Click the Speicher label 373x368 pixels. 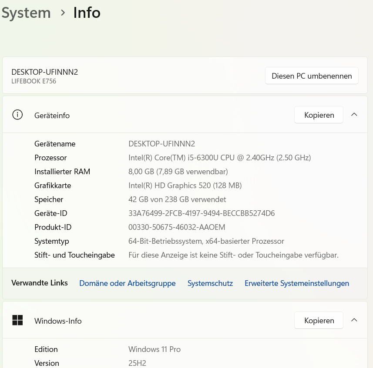(x=48, y=199)
